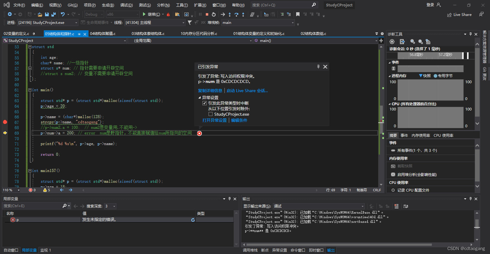The width and height of the screenshot is (490, 254).
Task: Select the record CPU profile option
Action: click(393, 190)
